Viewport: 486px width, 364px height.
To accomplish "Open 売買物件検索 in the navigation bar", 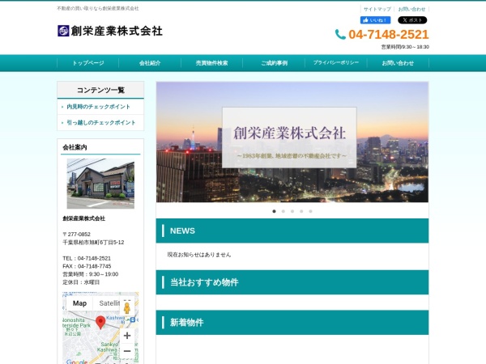I will [x=211, y=63].
